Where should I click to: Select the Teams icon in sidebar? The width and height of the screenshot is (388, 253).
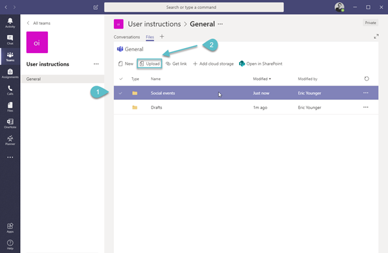click(10, 56)
